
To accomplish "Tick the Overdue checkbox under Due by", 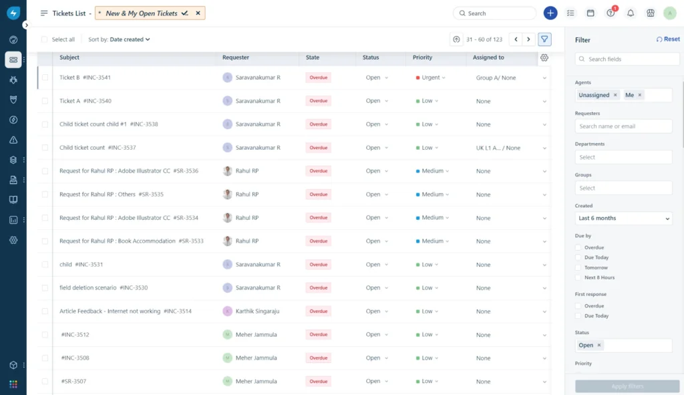I will click(x=578, y=247).
